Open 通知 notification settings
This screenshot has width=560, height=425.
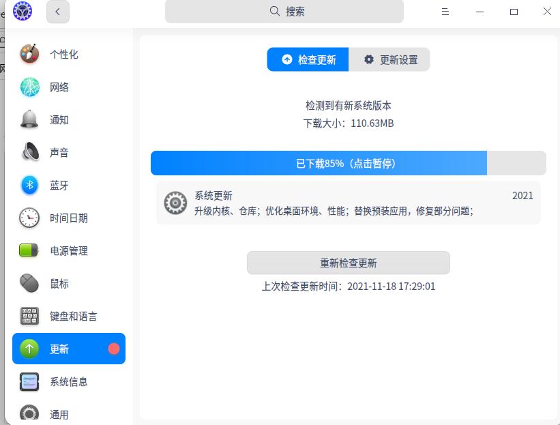click(x=30, y=120)
